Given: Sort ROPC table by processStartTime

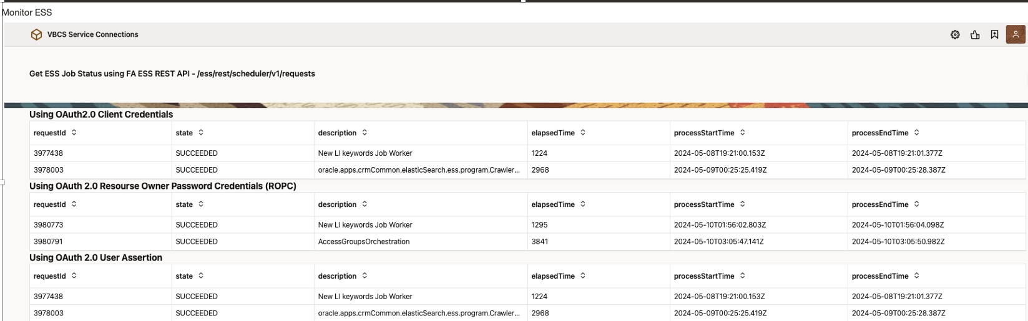Looking at the screenshot, I should tap(743, 204).
